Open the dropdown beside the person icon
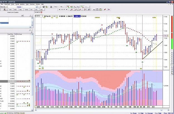Viewport: 174px width, 114px height. 7,10
